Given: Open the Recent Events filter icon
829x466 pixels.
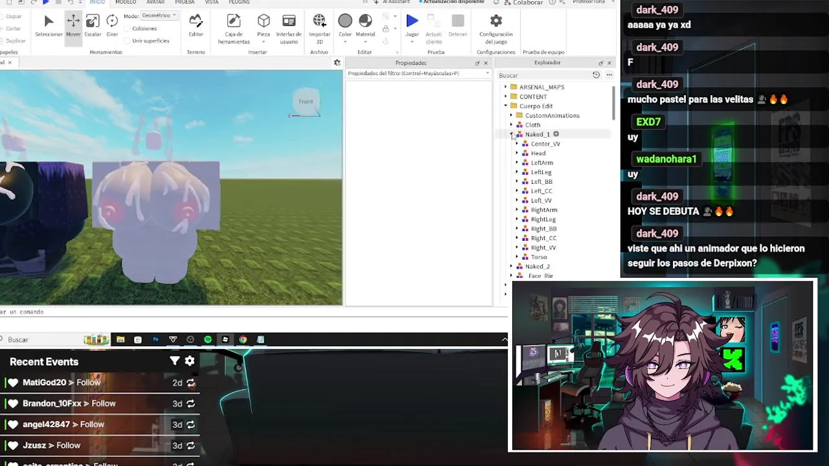Looking at the screenshot, I should click(x=174, y=361).
